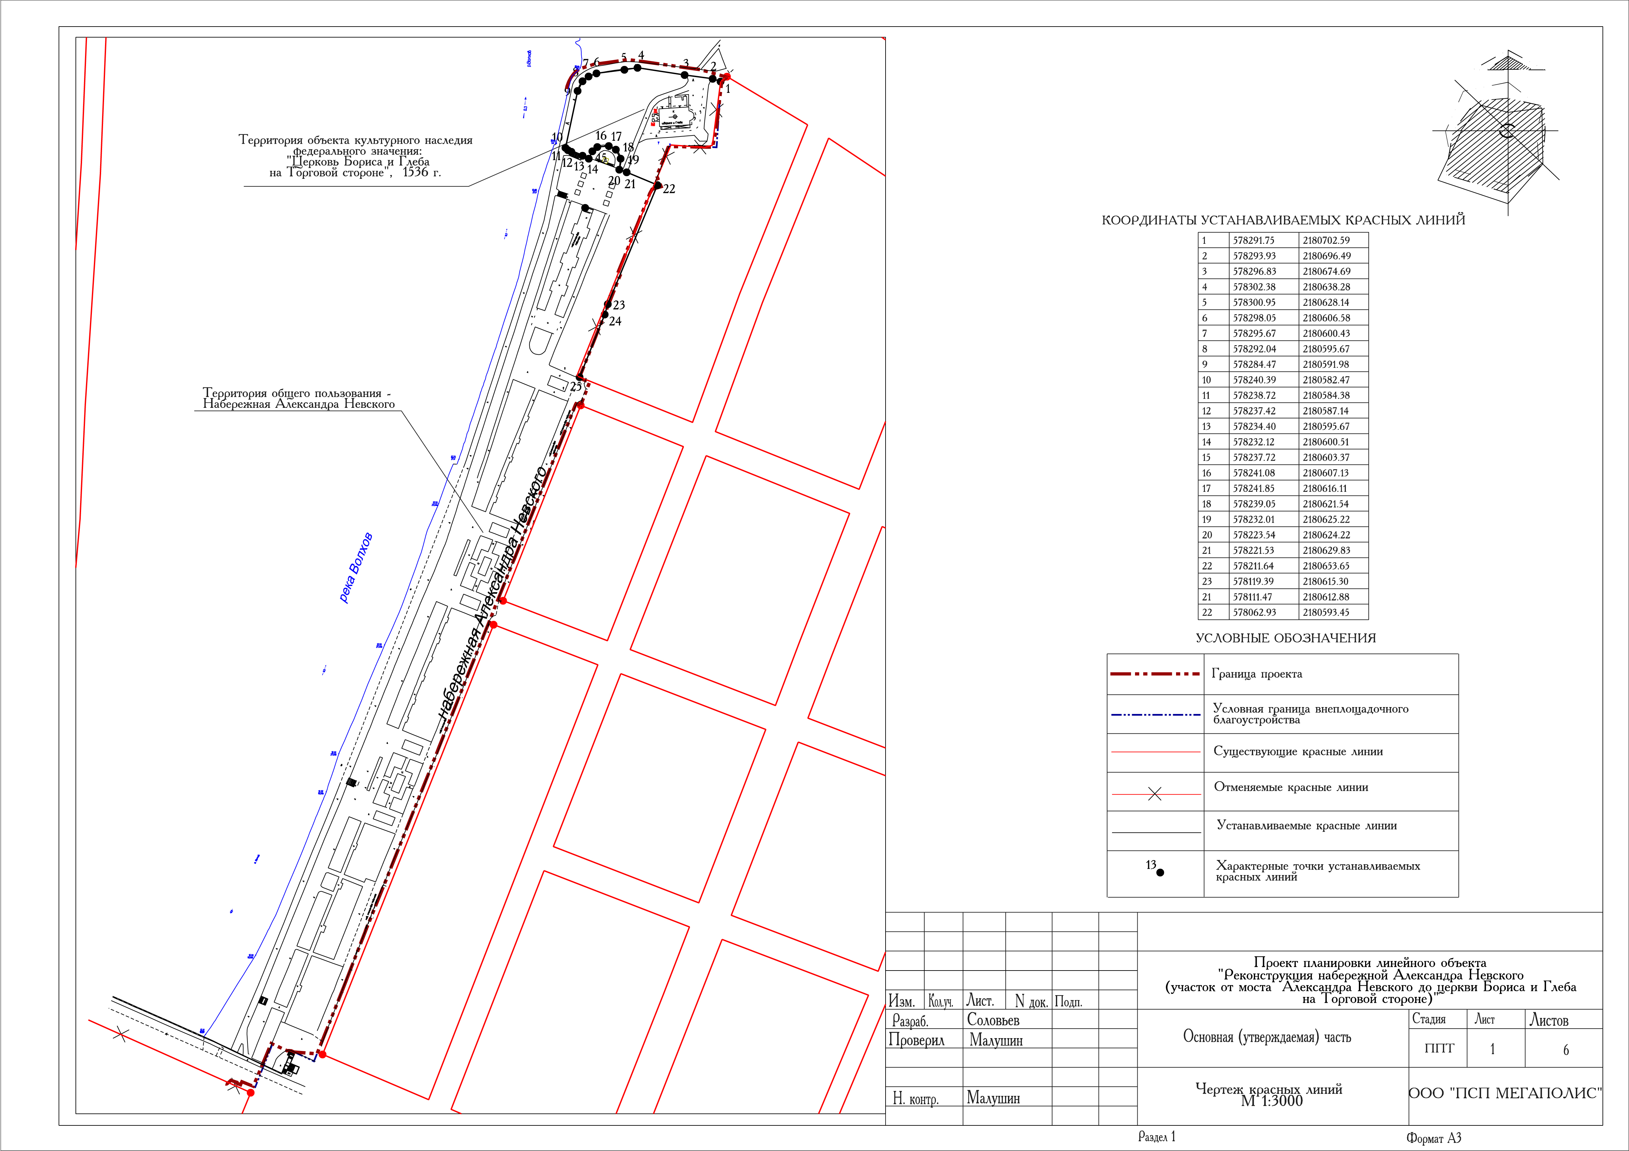
Task: Click the numbered black dot symbol for Характерные точки
Action: 1156,868
